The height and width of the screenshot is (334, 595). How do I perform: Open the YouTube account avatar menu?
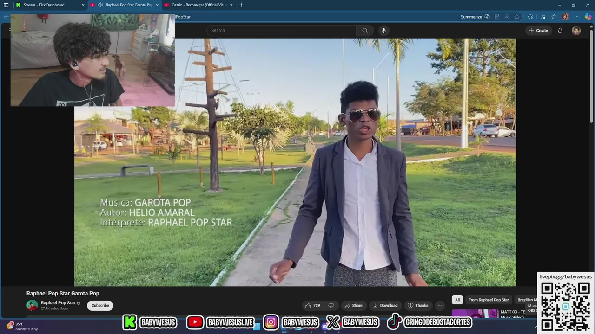pyautogui.click(x=576, y=31)
